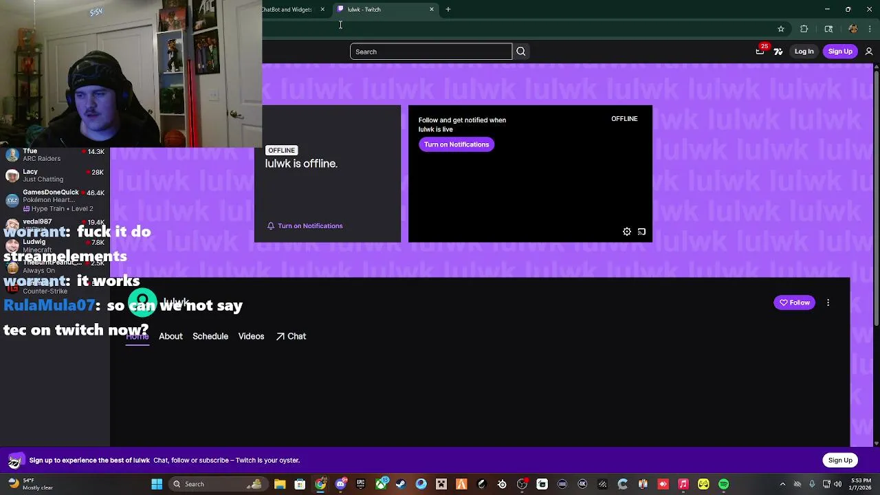Screen dimensions: 880x495
Task: Open the channel Videos tab
Action: click(251, 336)
